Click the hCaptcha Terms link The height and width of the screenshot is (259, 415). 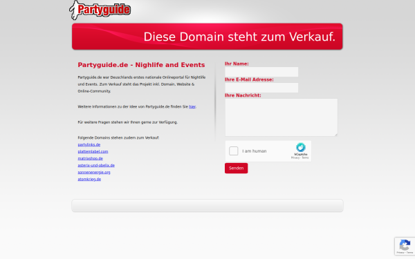(x=305, y=157)
